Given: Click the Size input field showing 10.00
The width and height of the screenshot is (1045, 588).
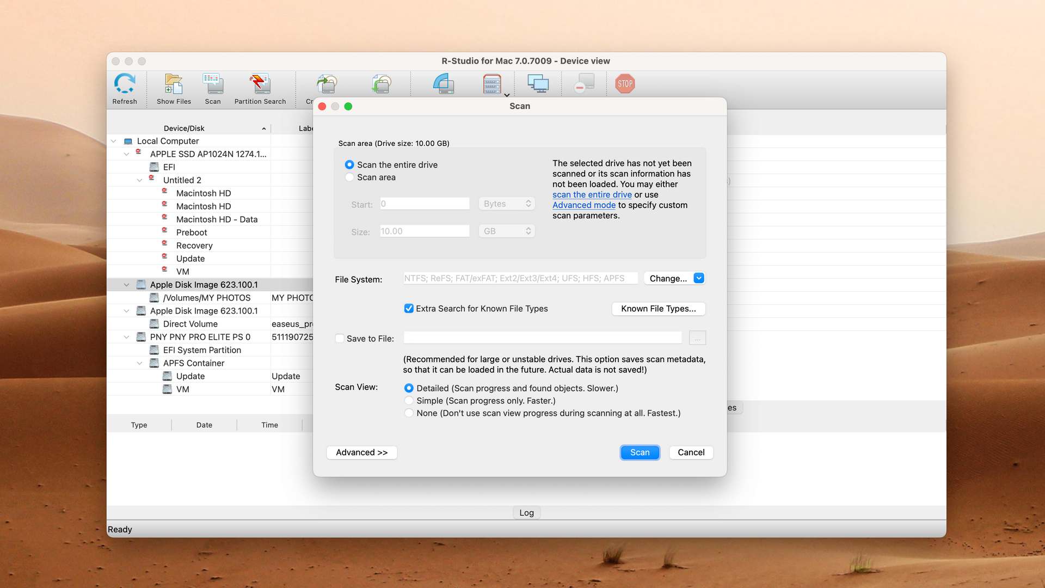Looking at the screenshot, I should tap(425, 231).
